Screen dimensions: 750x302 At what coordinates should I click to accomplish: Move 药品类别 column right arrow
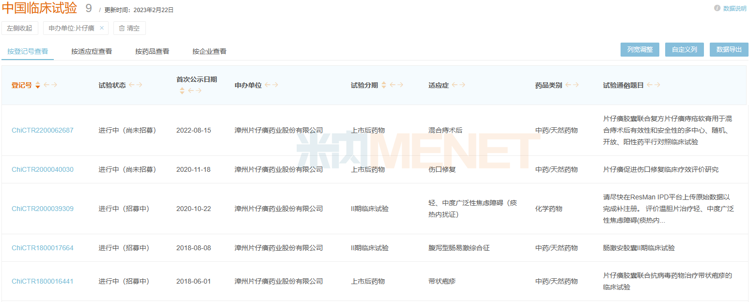[x=576, y=85]
